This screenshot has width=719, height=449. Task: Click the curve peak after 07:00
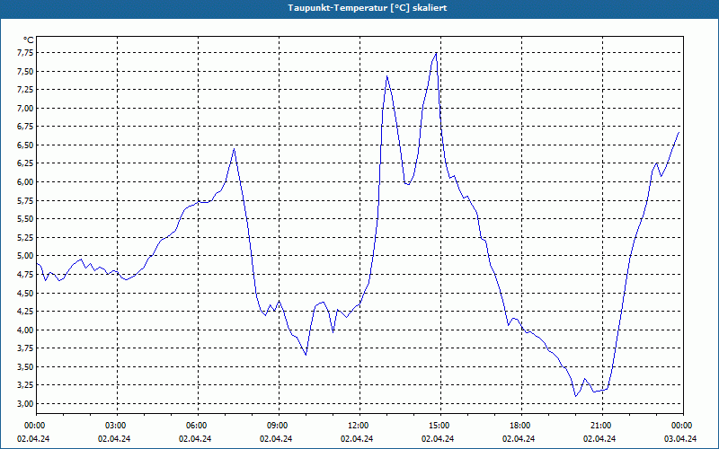[x=235, y=148]
